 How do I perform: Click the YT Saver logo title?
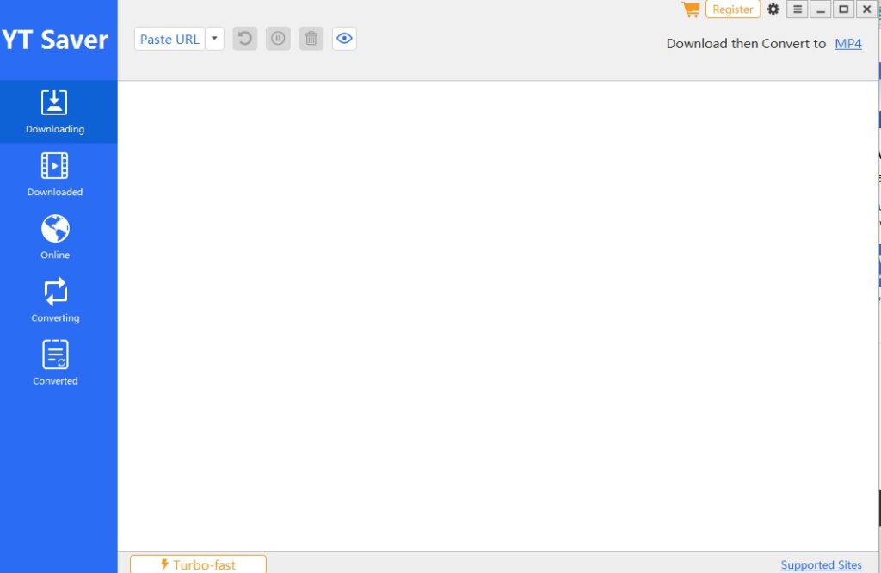[x=55, y=40]
